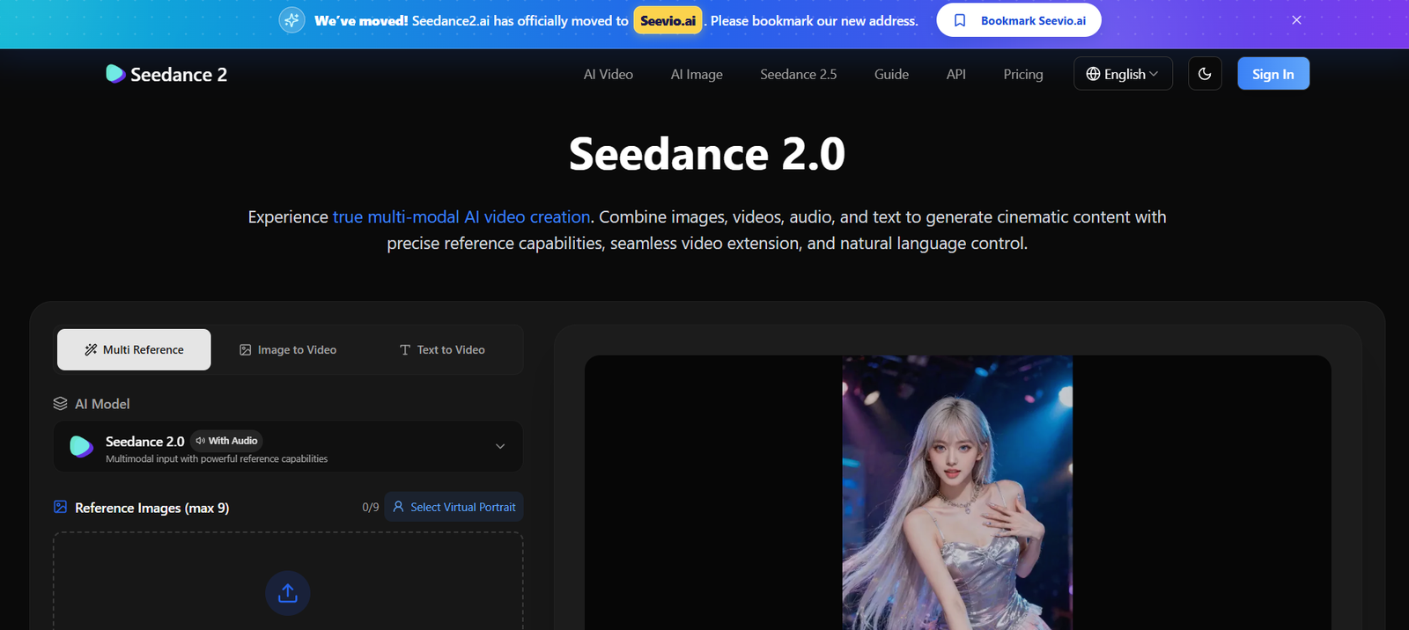Click the Seedance 2.0 model logo icon
Image resolution: width=1409 pixels, height=630 pixels.
coord(81,446)
